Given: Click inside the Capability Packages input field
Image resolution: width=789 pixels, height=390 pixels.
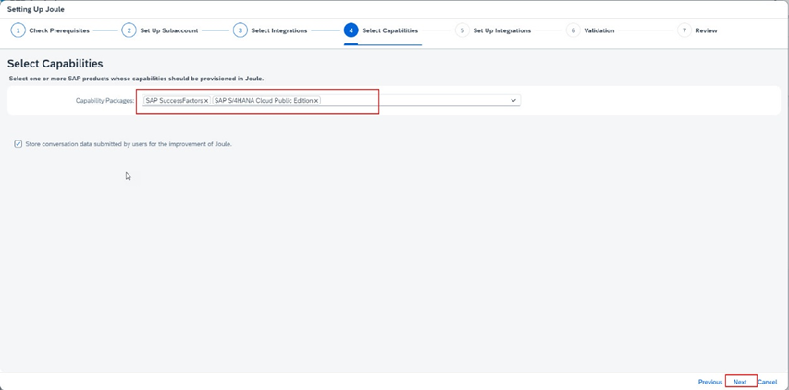Looking at the screenshot, I should pos(416,101).
